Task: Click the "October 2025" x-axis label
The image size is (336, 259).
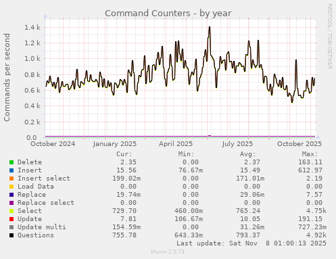Action: [x=299, y=144]
